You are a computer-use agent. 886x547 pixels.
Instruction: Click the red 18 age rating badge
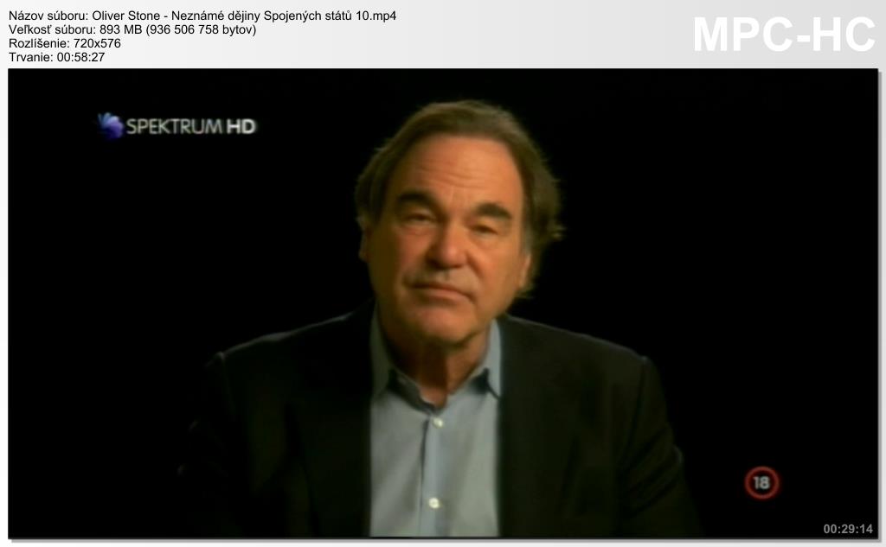pos(761,483)
